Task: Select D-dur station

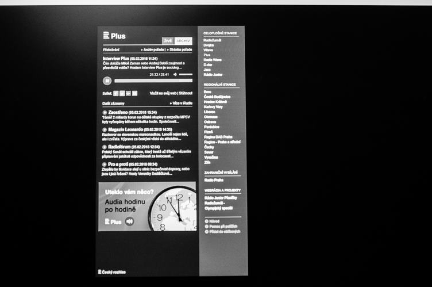Action: point(208,65)
